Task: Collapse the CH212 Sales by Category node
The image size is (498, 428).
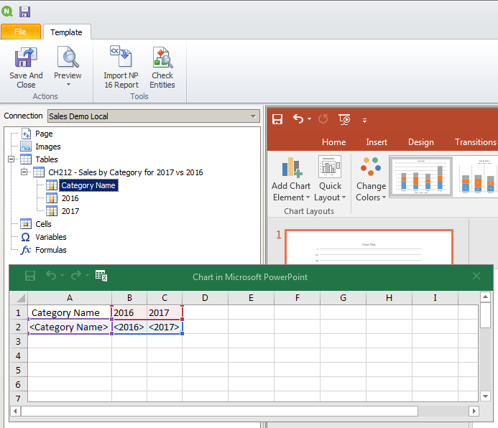Action: (x=25, y=172)
